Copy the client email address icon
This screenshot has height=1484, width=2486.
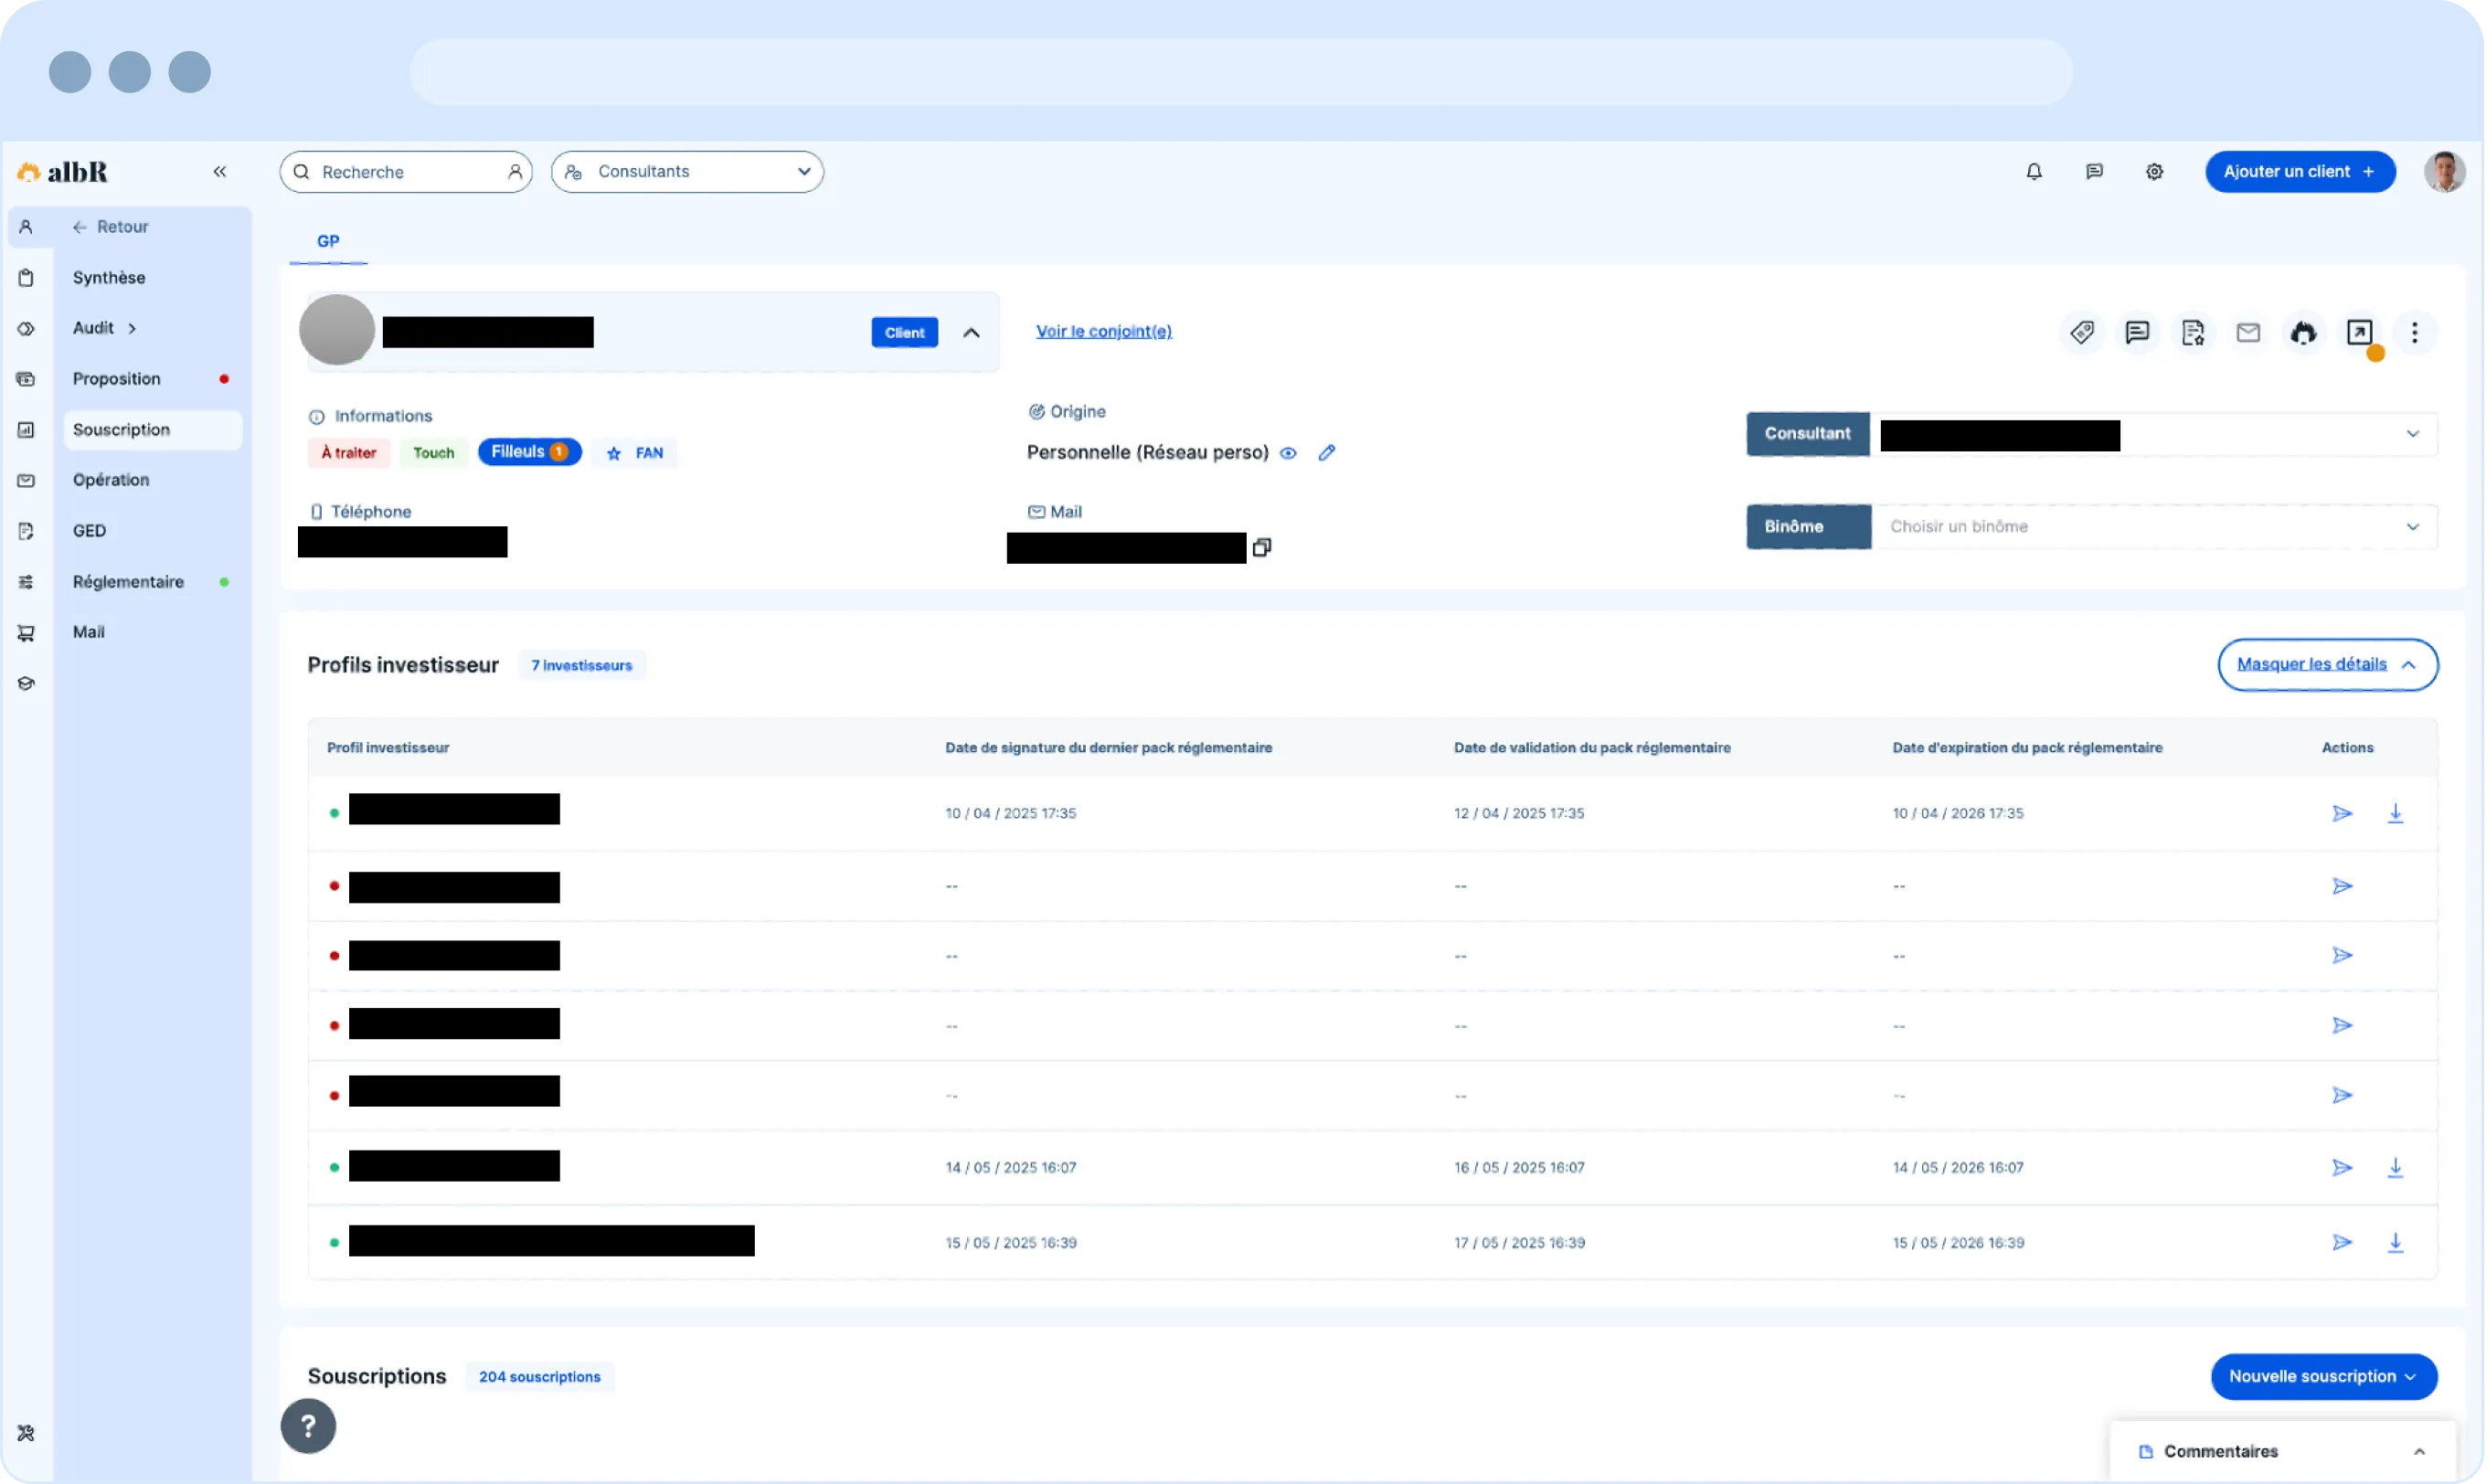[1262, 547]
